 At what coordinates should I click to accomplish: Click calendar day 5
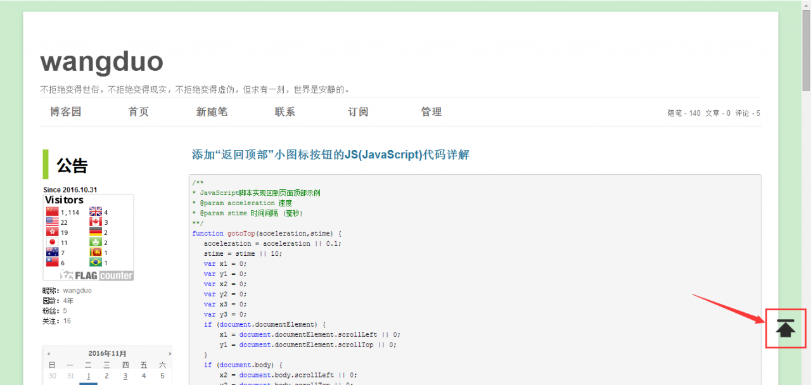(162, 376)
